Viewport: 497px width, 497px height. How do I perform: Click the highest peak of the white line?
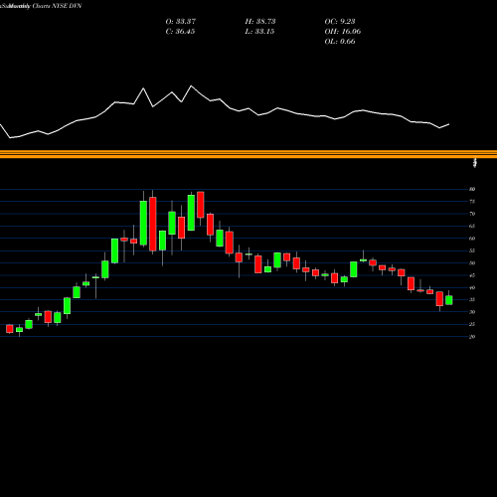pyautogui.click(x=191, y=86)
